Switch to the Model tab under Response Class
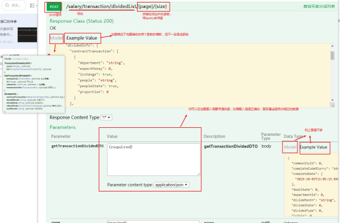This screenshot has height=223, width=340. pyautogui.click(x=56, y=38)
